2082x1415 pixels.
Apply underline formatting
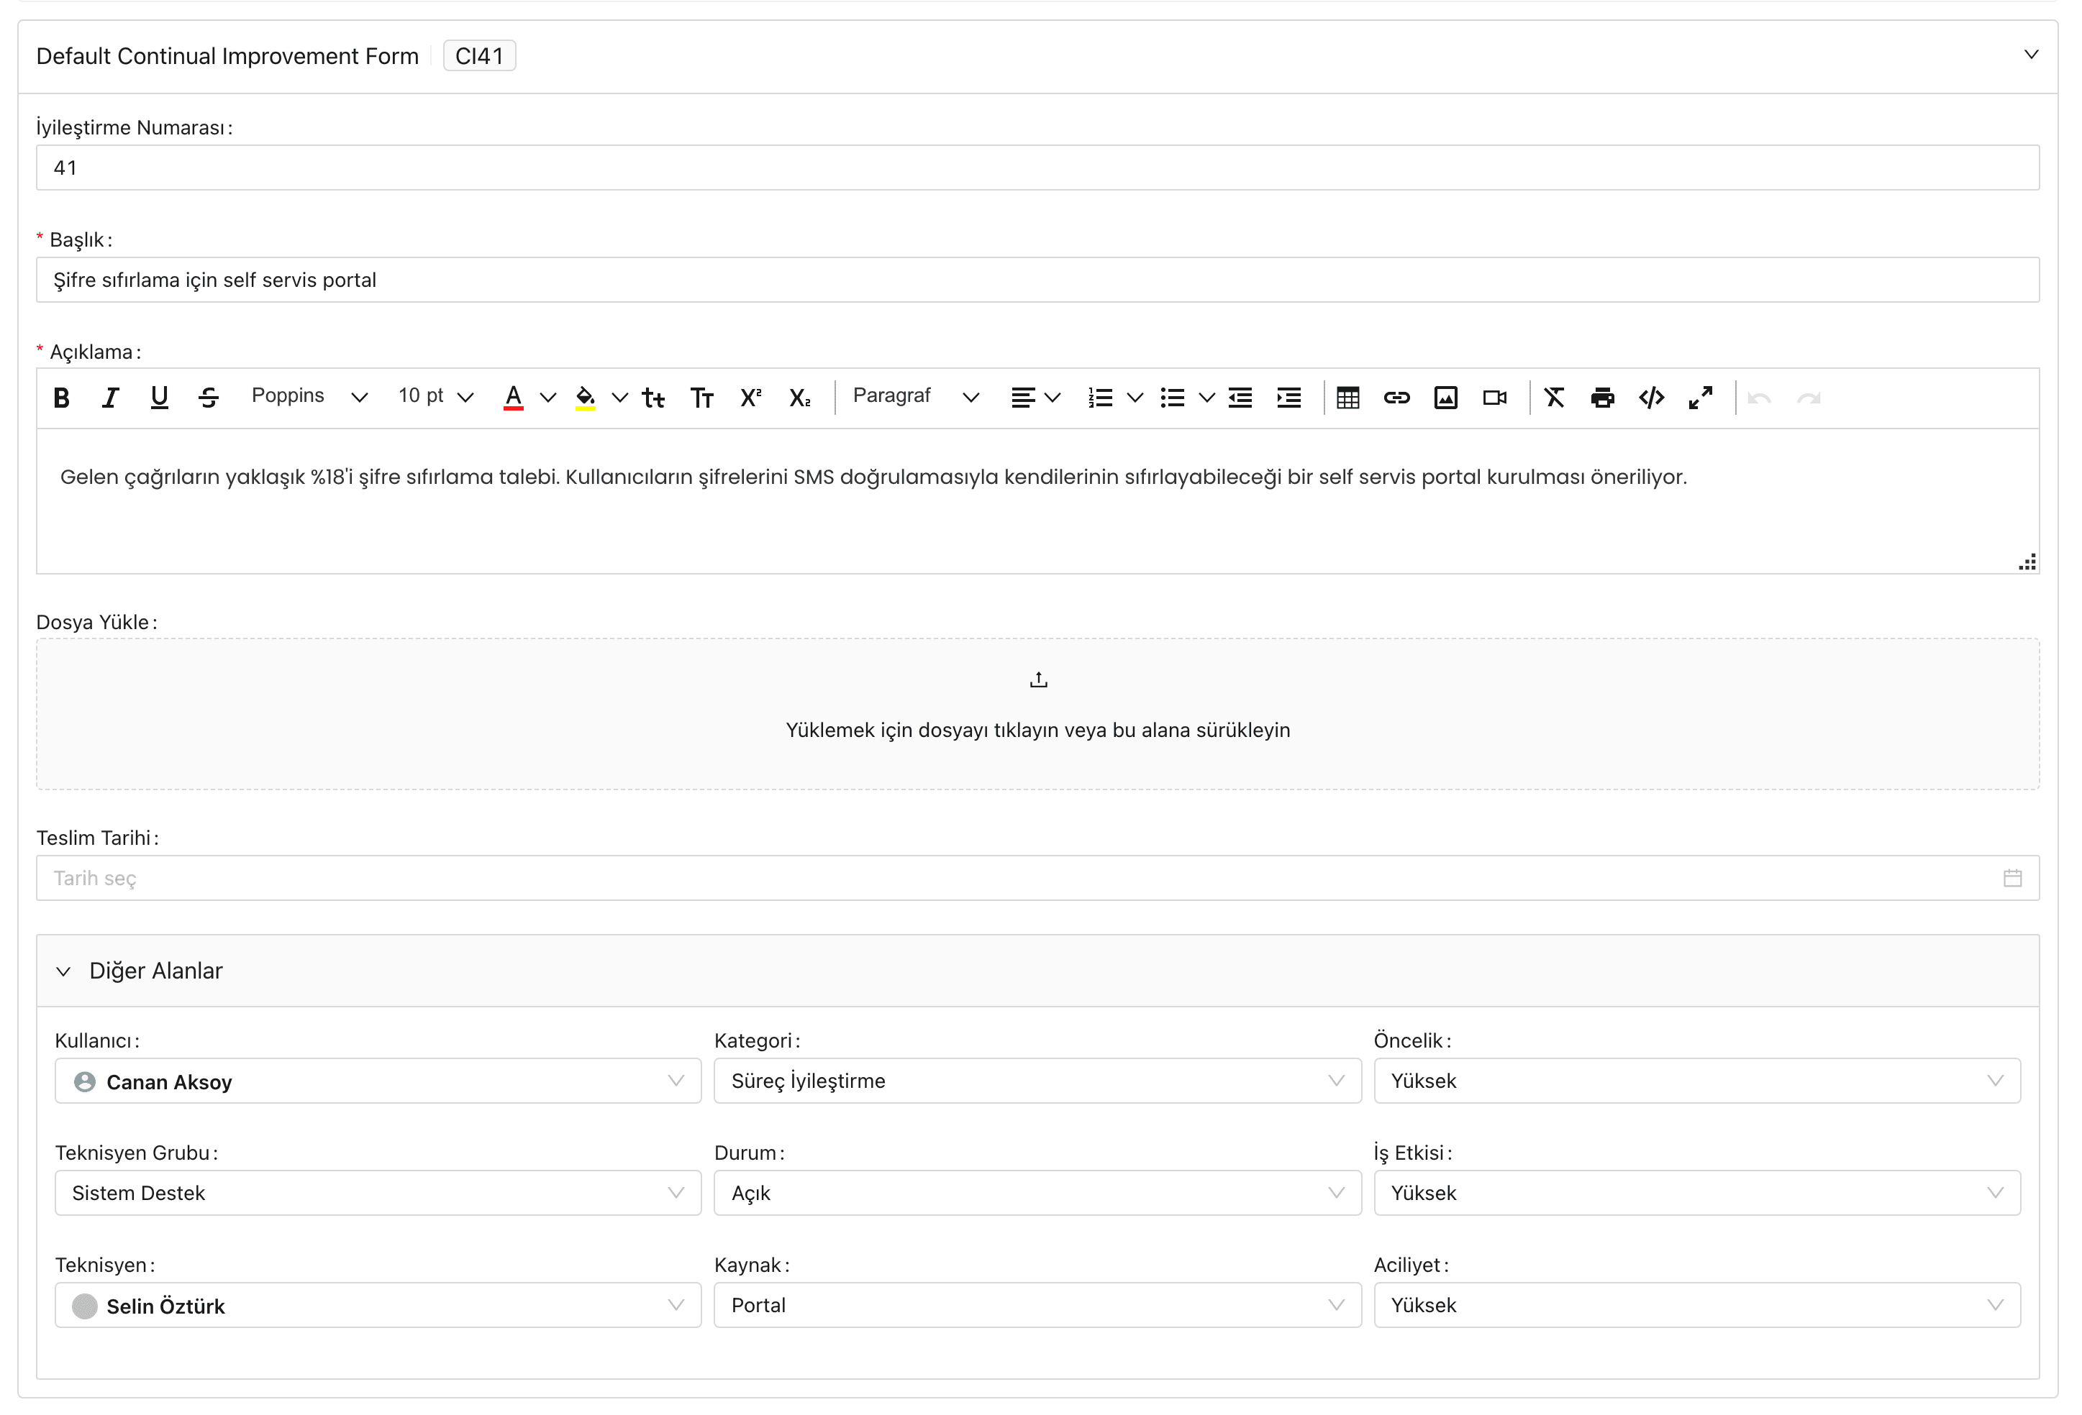click(x=160, y=398)
